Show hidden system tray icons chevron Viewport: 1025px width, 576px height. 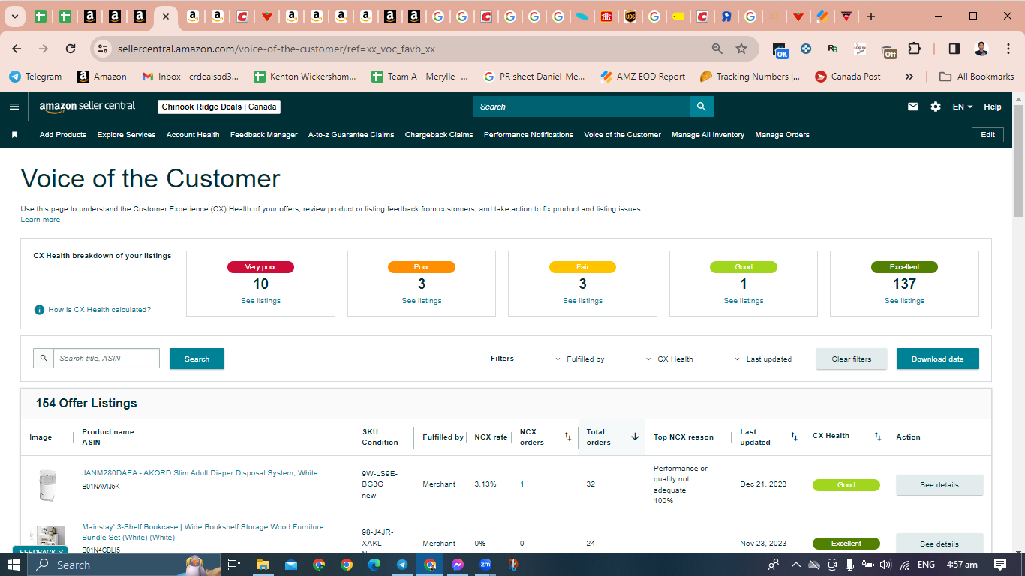[x=795, y=565]
